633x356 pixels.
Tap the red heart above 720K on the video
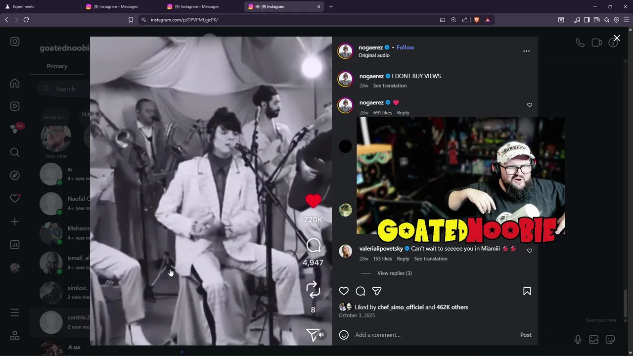tap(313, 201)
